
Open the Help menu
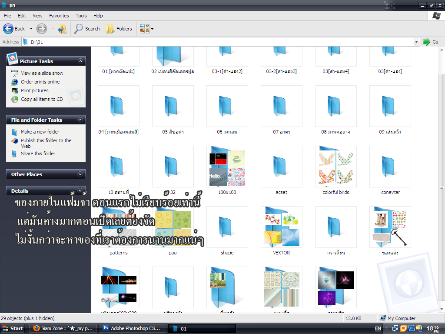[98, 16]
